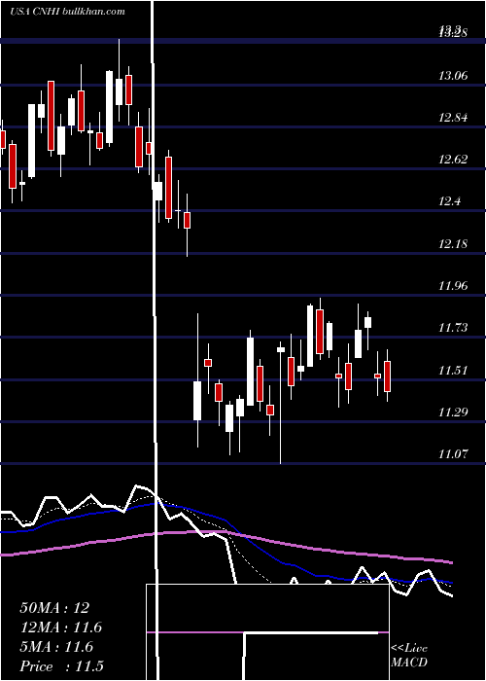The height and width of the screenshot is (681, 486).
Task: Click the 13.06 price axis label
Action: pos(453,76)
